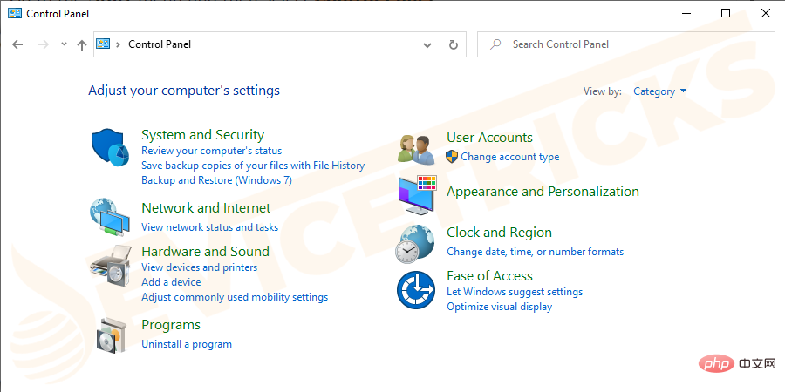The image size is (785, 392).
Task: Open Network and Internet category
Action: click(x=206, y=208)
